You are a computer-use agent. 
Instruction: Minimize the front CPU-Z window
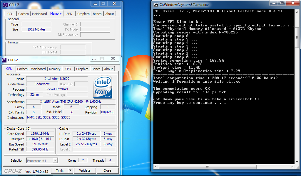pos(94,59)
